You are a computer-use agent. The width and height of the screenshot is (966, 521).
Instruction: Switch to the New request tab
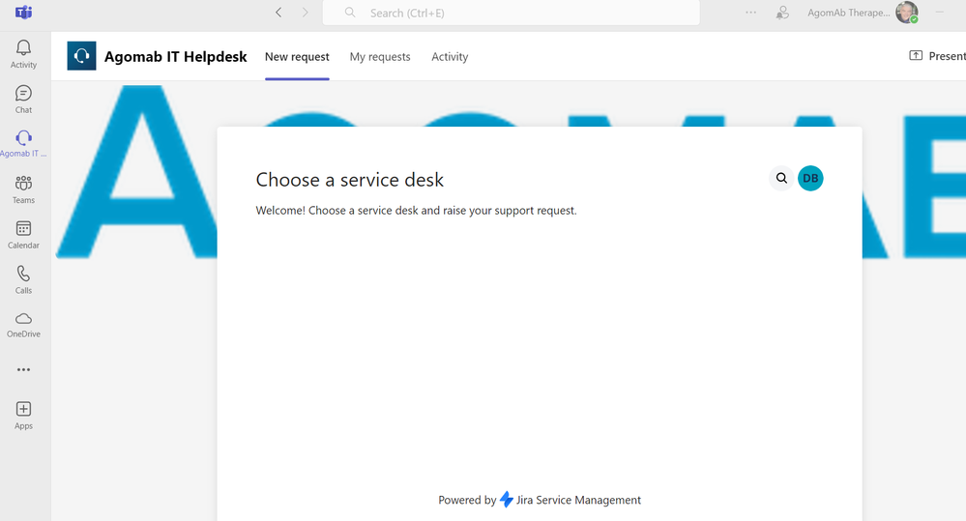pyautogui.click(x=297, y=57)
